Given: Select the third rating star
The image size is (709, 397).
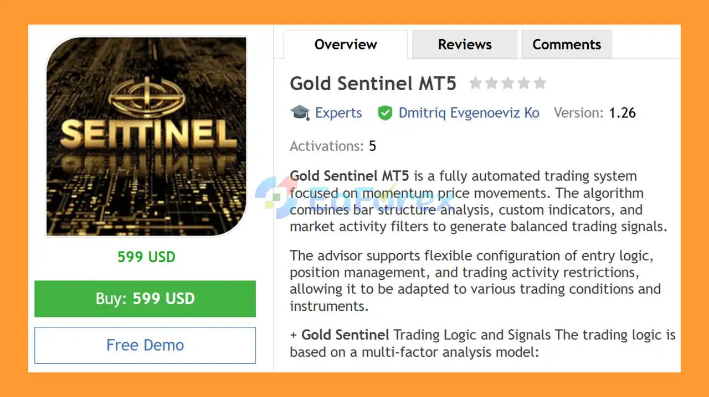Looking at the screenshot, I should (507, 83).
